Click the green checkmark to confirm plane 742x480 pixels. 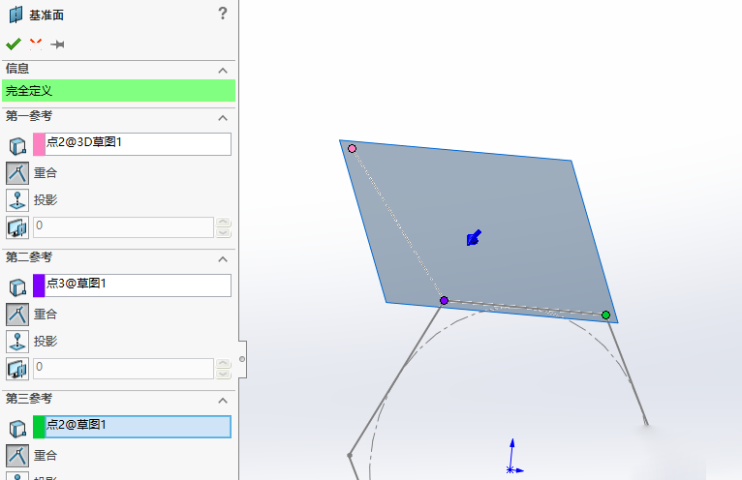click(13, 44)
